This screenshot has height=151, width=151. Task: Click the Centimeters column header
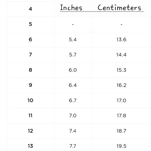pos(119,8)
